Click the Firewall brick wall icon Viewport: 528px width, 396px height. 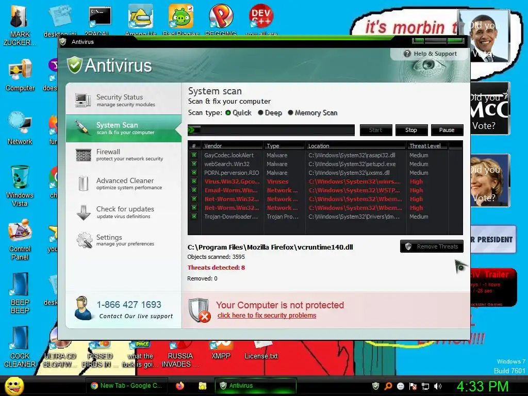83,155
